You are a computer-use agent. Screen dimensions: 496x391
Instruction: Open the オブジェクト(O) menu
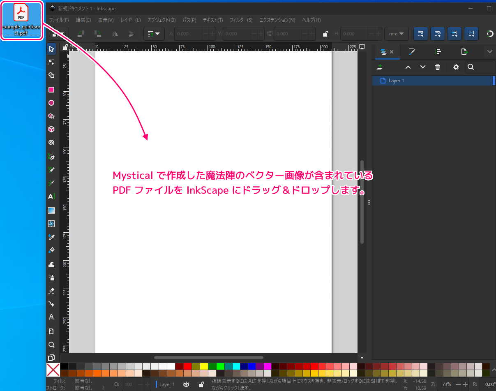pos(161,20)
